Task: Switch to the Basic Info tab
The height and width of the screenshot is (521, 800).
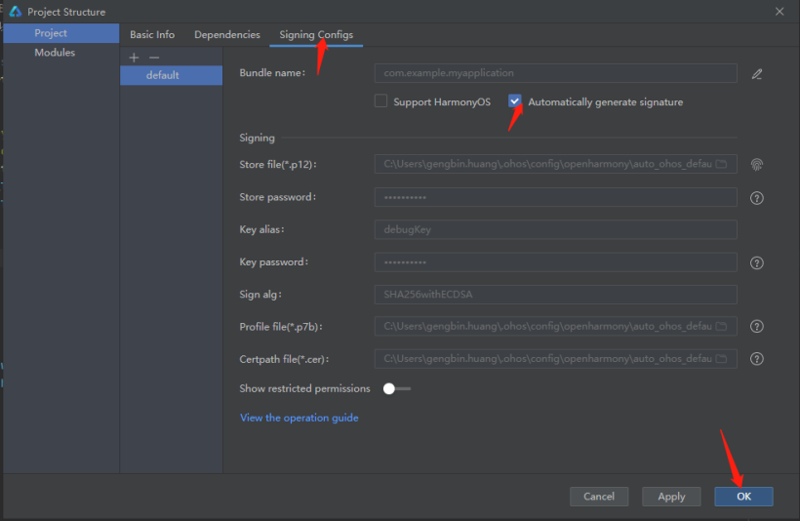Action: click(x=152, y=35)
